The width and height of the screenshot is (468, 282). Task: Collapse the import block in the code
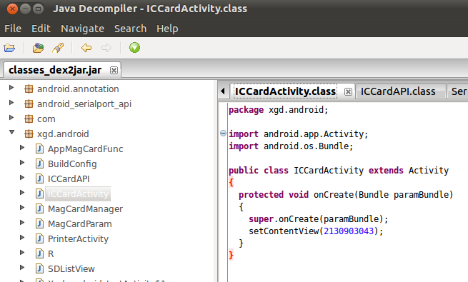(x=223, y=134)
